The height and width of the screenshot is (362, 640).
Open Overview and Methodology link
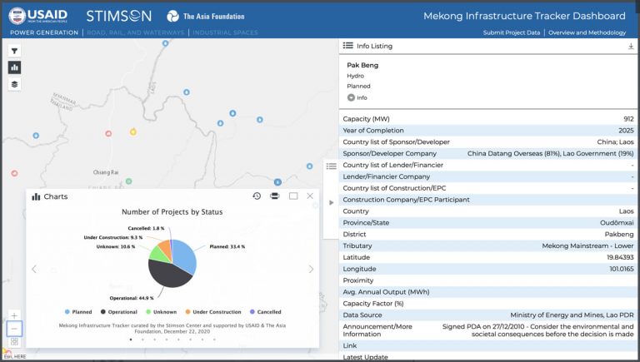tap(587, 32)
